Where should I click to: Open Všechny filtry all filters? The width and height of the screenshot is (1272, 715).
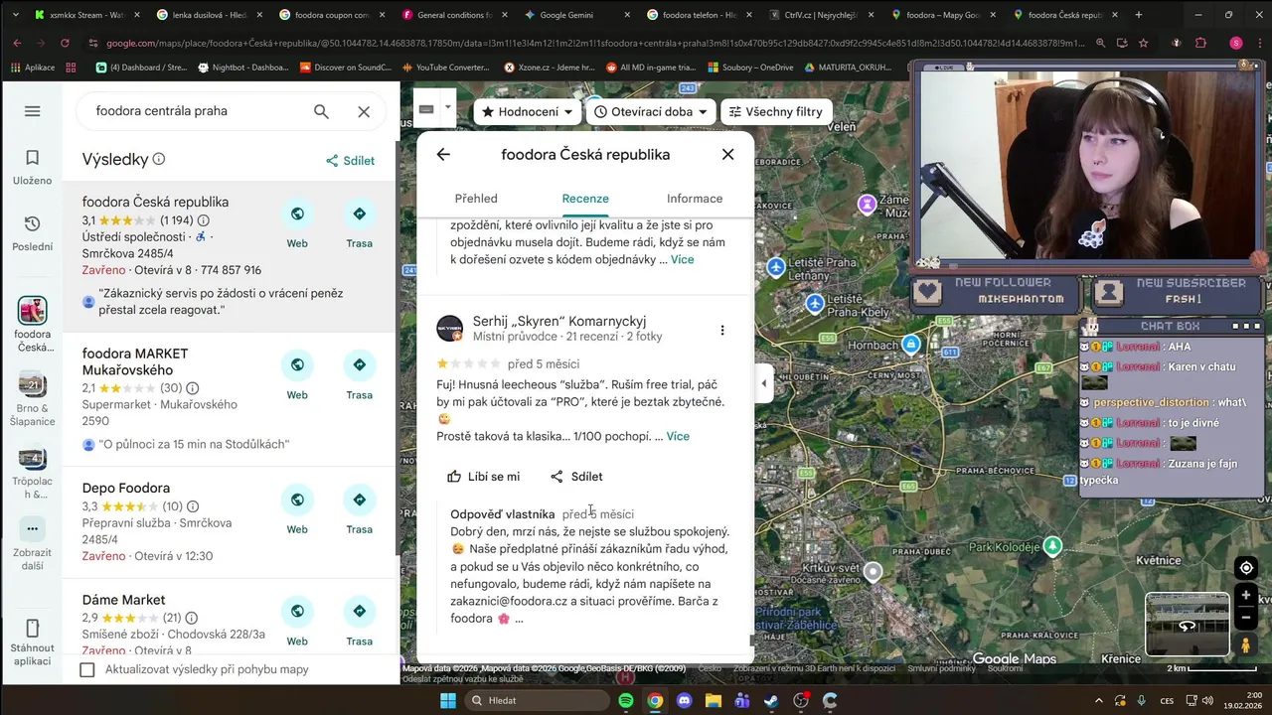pos(775,112)
